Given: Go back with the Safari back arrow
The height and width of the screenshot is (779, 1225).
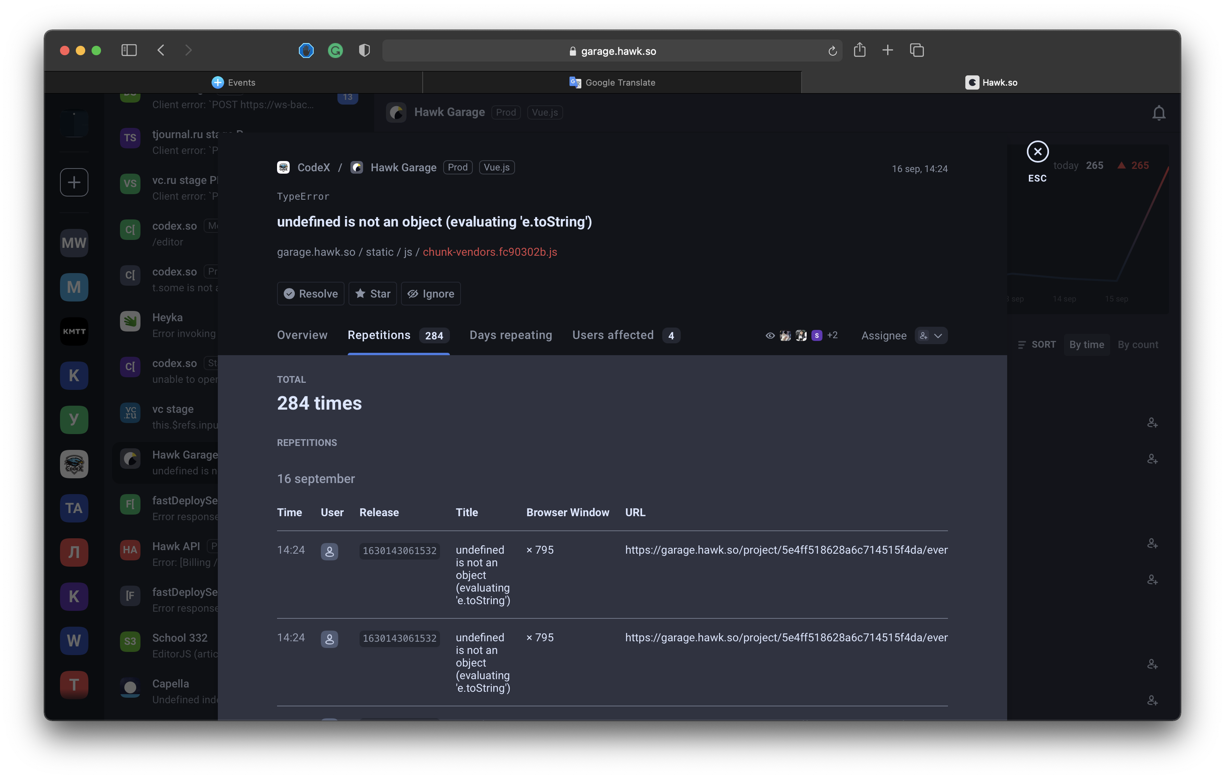Looking at the screenshot, I should [161, 51].
